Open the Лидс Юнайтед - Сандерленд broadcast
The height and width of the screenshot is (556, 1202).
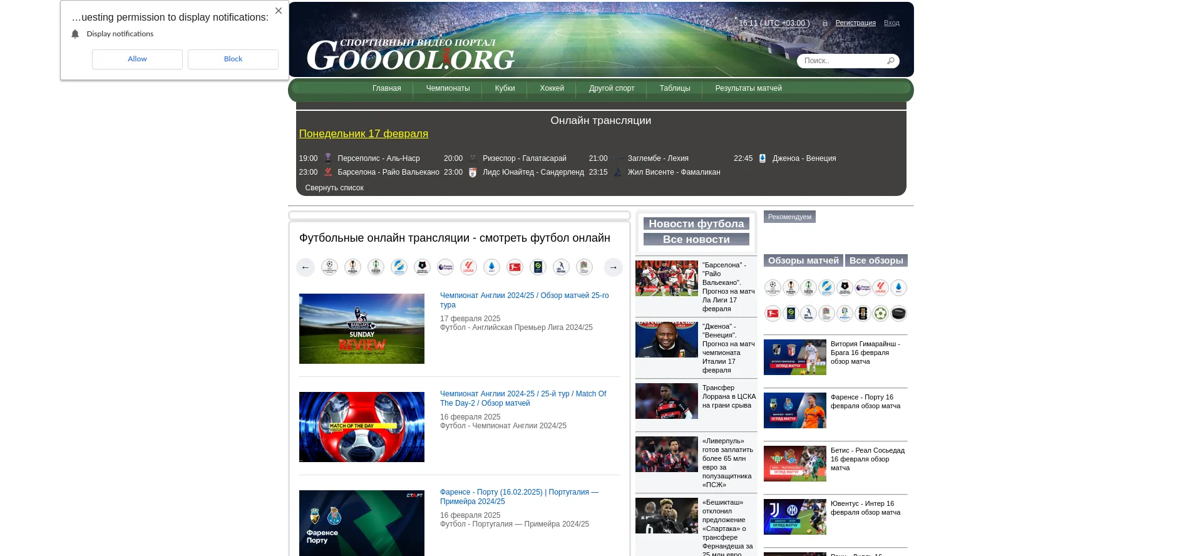tap(533, 172)
